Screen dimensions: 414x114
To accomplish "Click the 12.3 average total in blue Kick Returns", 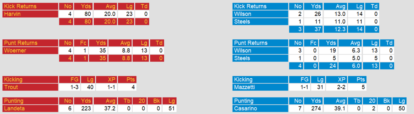I will click(x=340, y=29).
